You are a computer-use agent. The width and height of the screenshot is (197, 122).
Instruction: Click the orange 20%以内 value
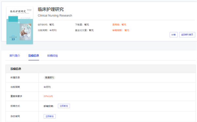(x=48, y=96)
